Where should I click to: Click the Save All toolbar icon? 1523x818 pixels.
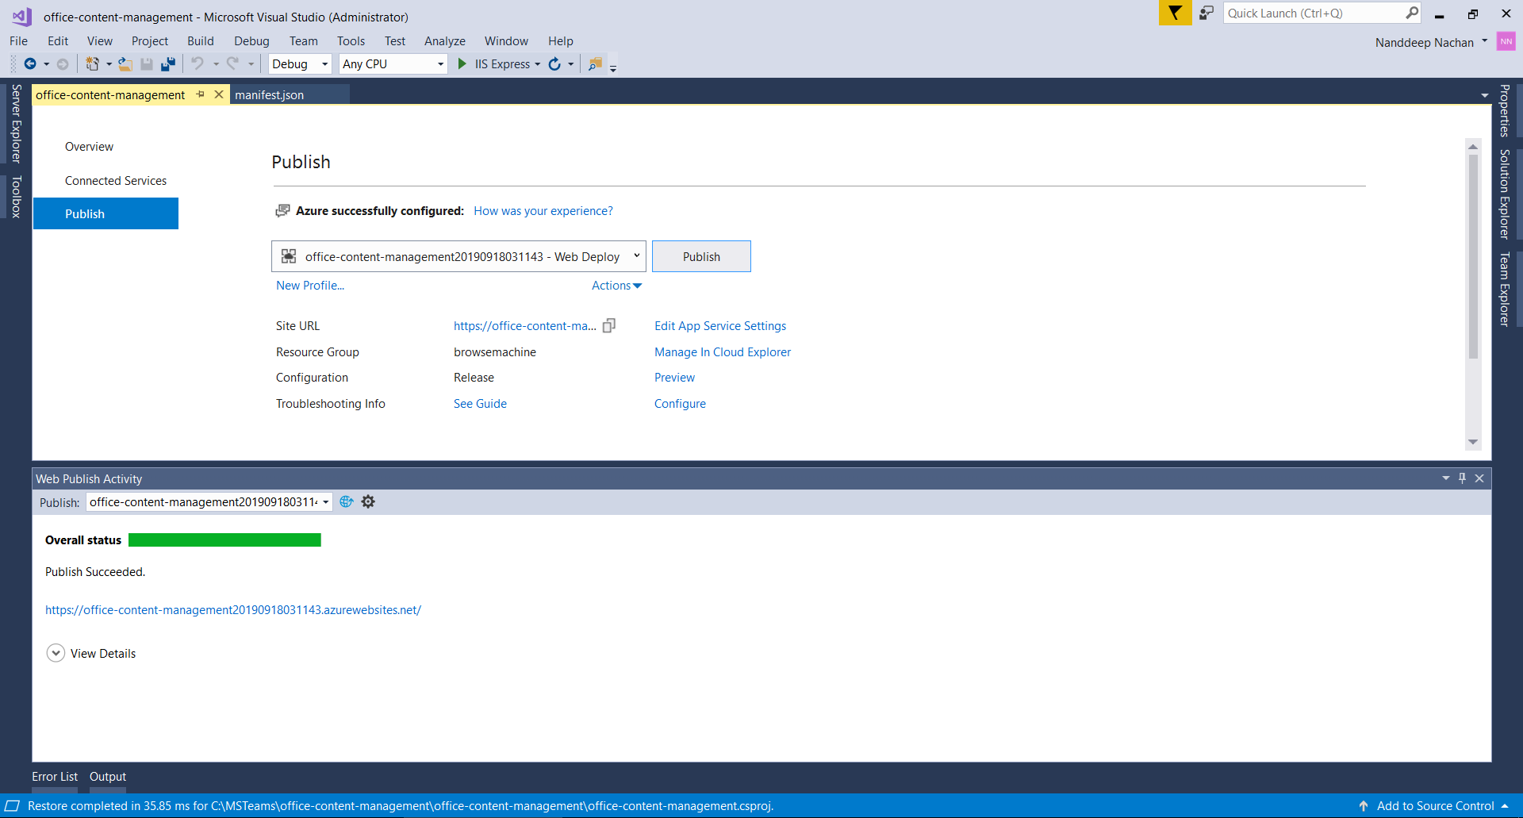(167, 64)
